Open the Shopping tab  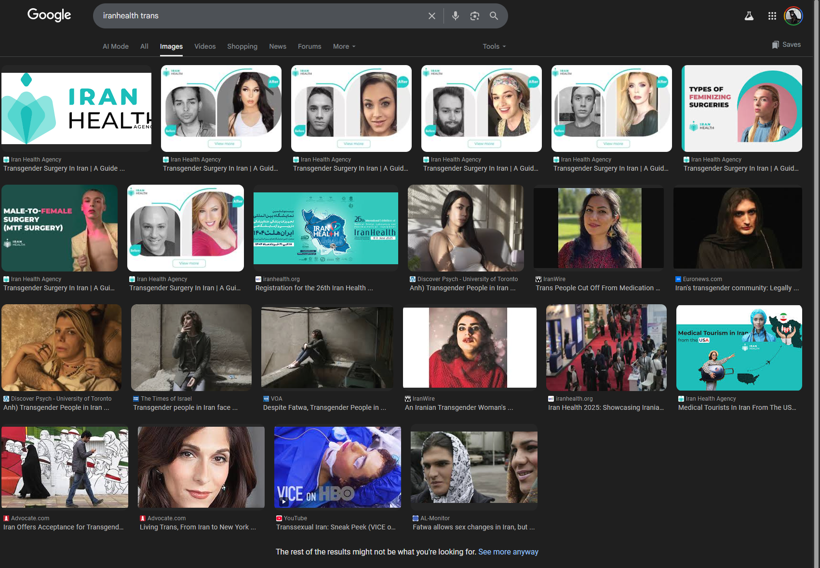(x=242, y=46)
